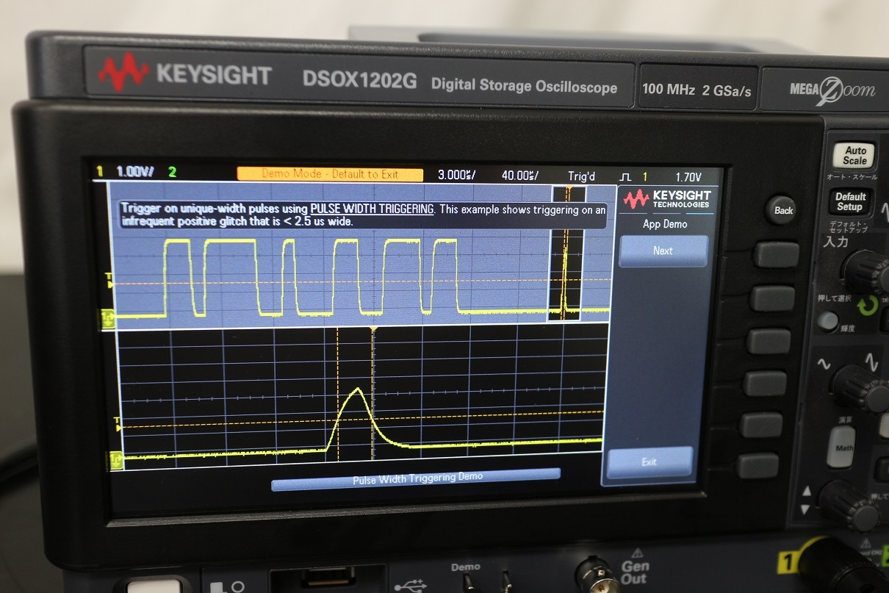Click the terminal directly under the Demo label
This screenshot has height=593, width=889.
point(468,582)
